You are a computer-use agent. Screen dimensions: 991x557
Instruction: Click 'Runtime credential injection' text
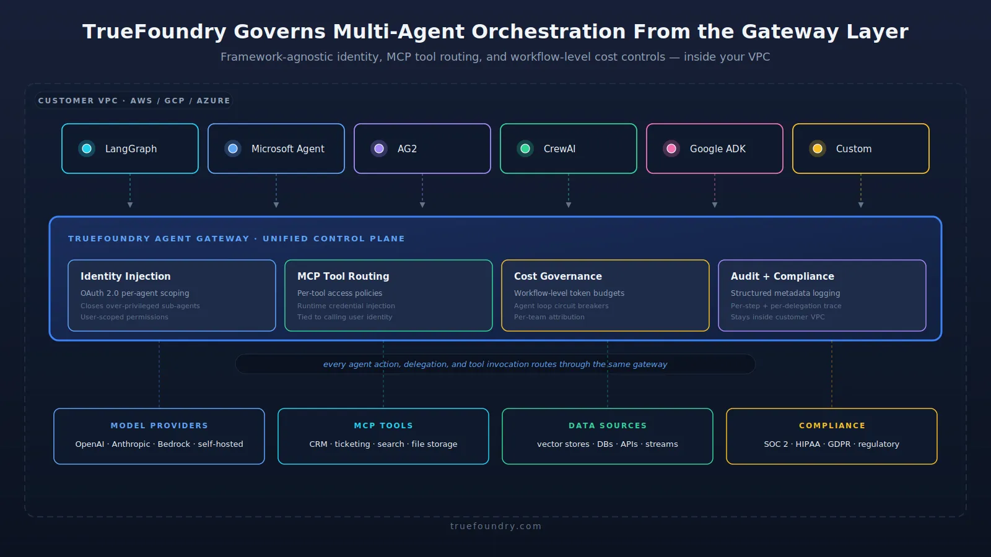pyautogui.click(x=346, y=306)
